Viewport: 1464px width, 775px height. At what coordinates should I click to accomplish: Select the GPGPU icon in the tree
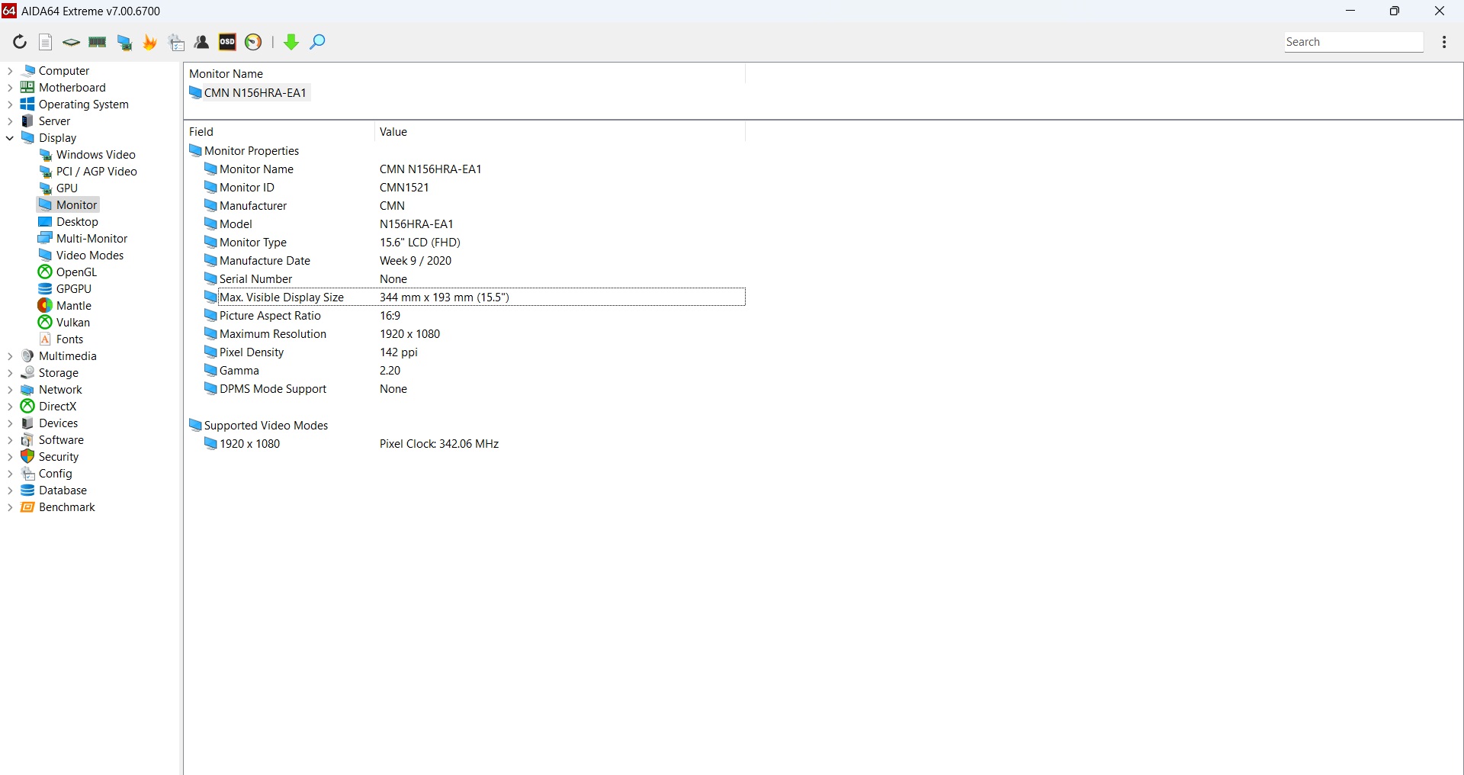[46, 289]
